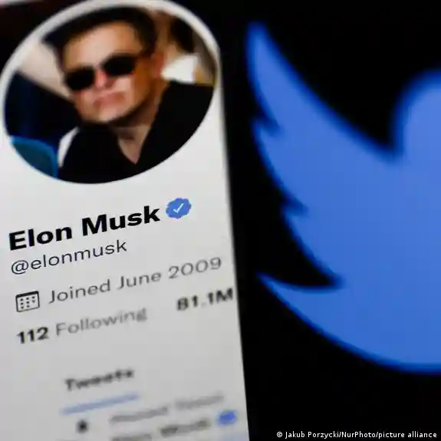Click the blurred Pinned Tweet label
Screen dimensions: 441x441
click(166, 406)
